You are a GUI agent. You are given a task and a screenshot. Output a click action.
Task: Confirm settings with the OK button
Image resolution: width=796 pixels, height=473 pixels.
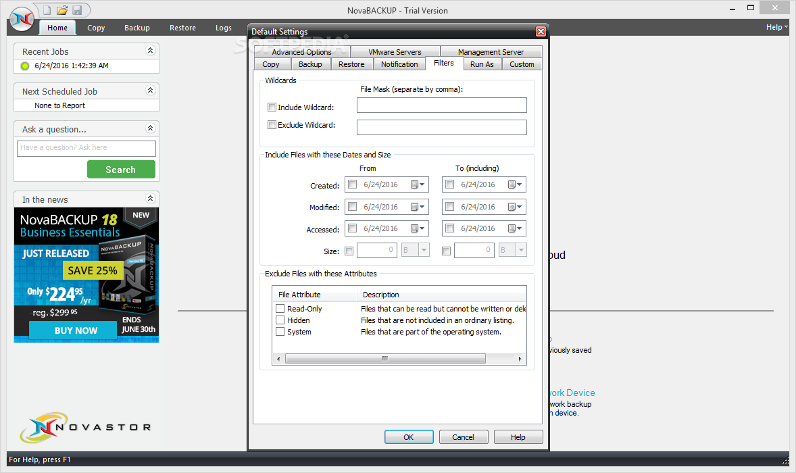[x=409, y=437]
